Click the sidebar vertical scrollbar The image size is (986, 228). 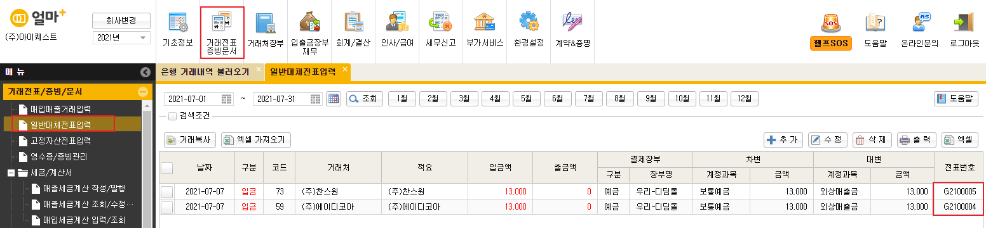tap(147, 165)
